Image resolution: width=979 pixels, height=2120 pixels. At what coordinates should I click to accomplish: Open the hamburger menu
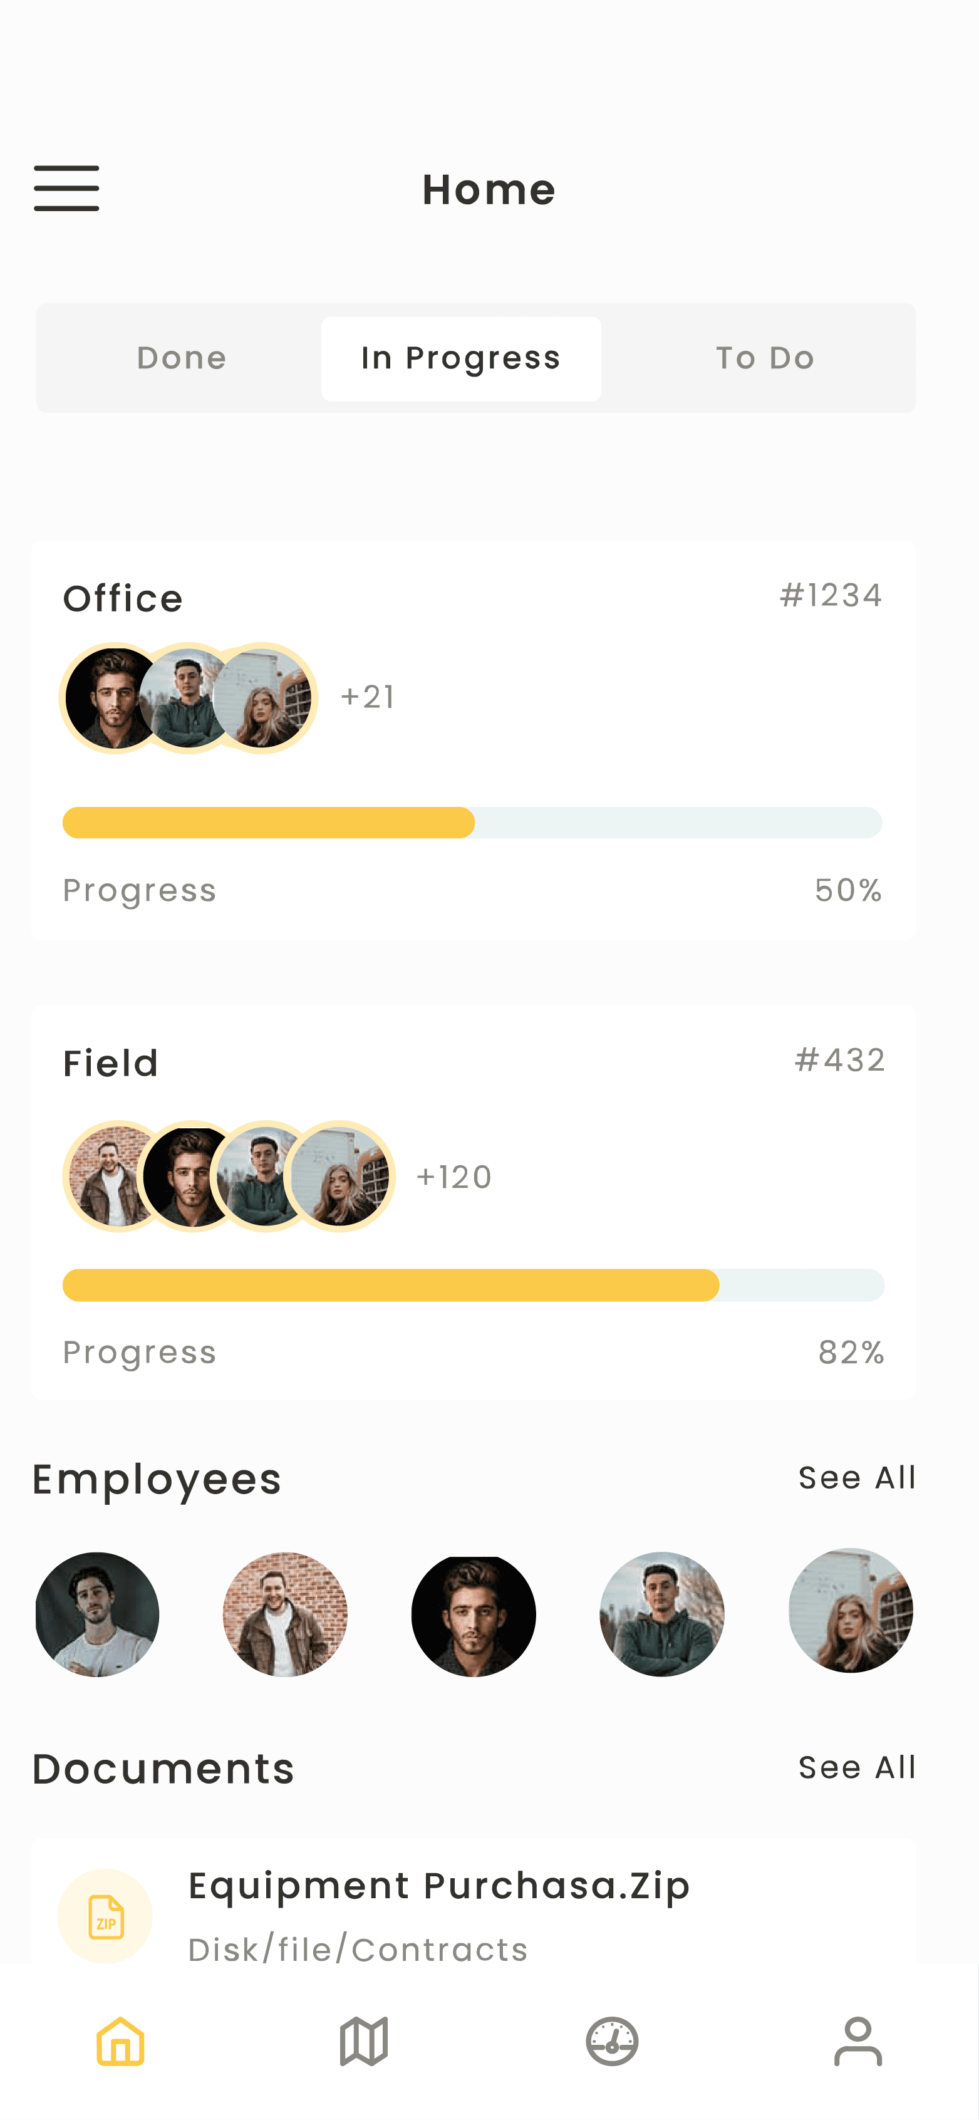66,189
